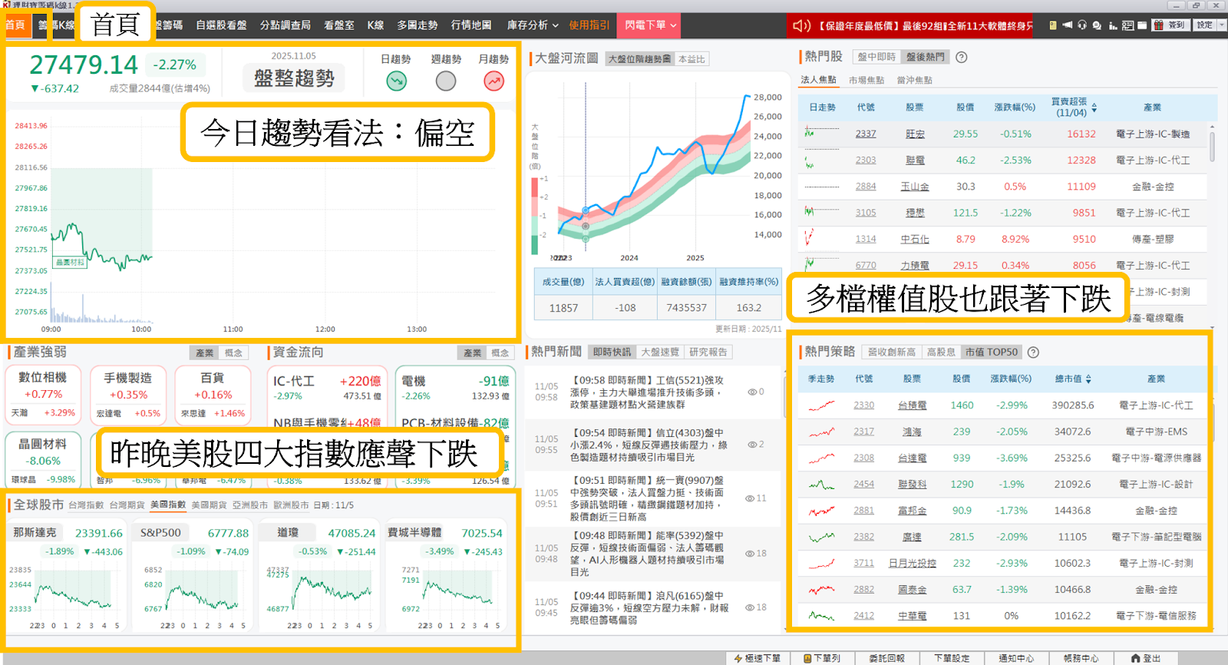
Task: Open the 設定 settings button
Action: click(x=1204, y=25)
